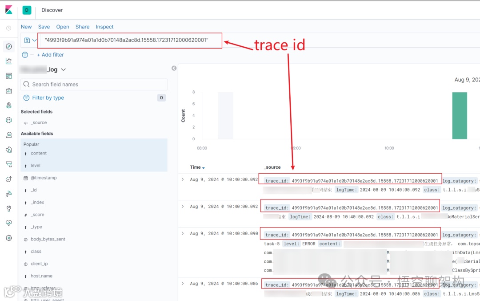The image size is (480, 301).
Task: Sort by the Time column header
Action: point(197,167)
